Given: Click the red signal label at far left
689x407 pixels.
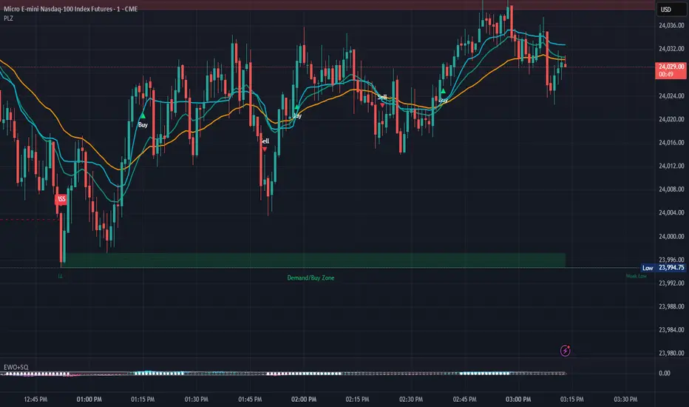Looking at the screenshot, I should (x=62, y=199).
